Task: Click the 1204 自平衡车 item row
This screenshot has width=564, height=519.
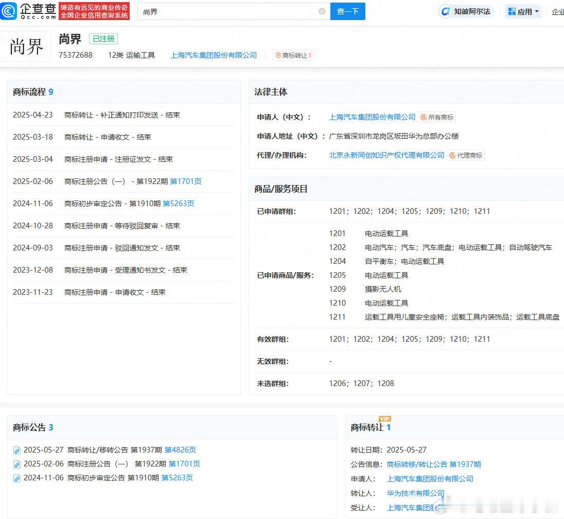Action: 386,261
